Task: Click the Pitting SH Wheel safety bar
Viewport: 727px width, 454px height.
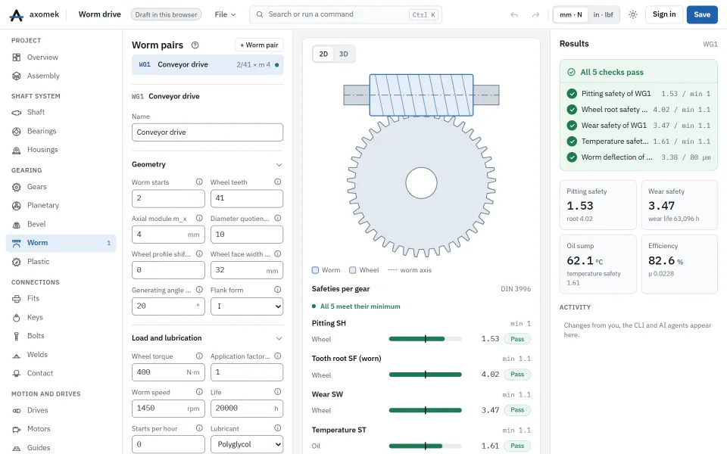Action: pyautogui.click(x=425, y=339)
